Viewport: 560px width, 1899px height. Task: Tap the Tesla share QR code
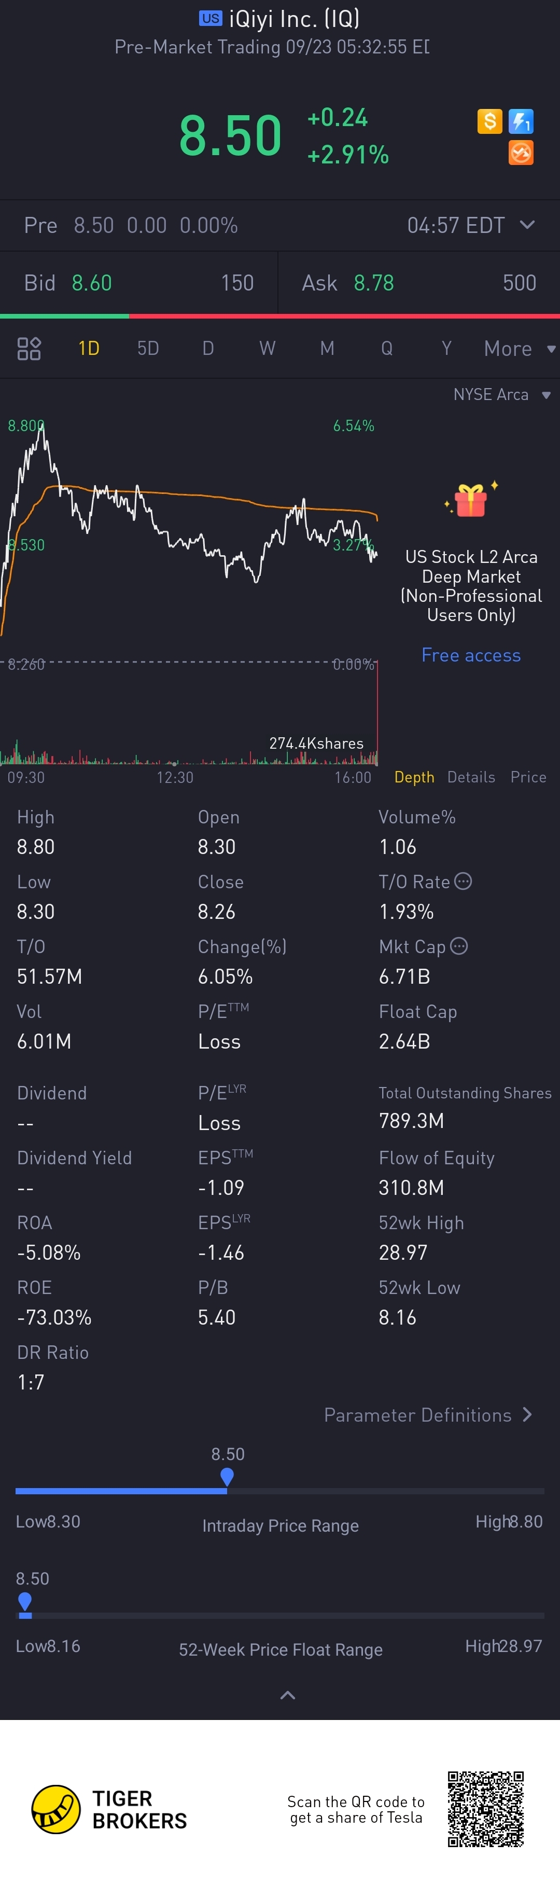click(485, 1809)
